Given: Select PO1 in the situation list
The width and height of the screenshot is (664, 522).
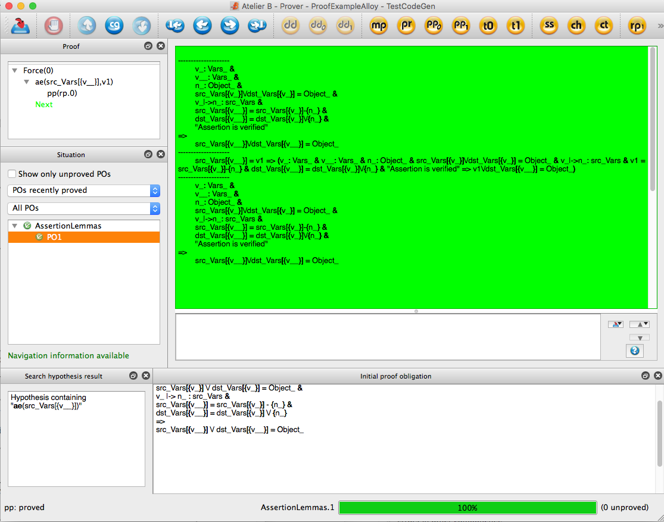Looking at the screenshot, I should click(54, 237).
